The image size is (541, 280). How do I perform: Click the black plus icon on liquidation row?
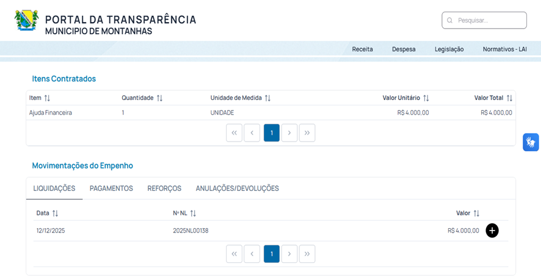pos(492,231)
